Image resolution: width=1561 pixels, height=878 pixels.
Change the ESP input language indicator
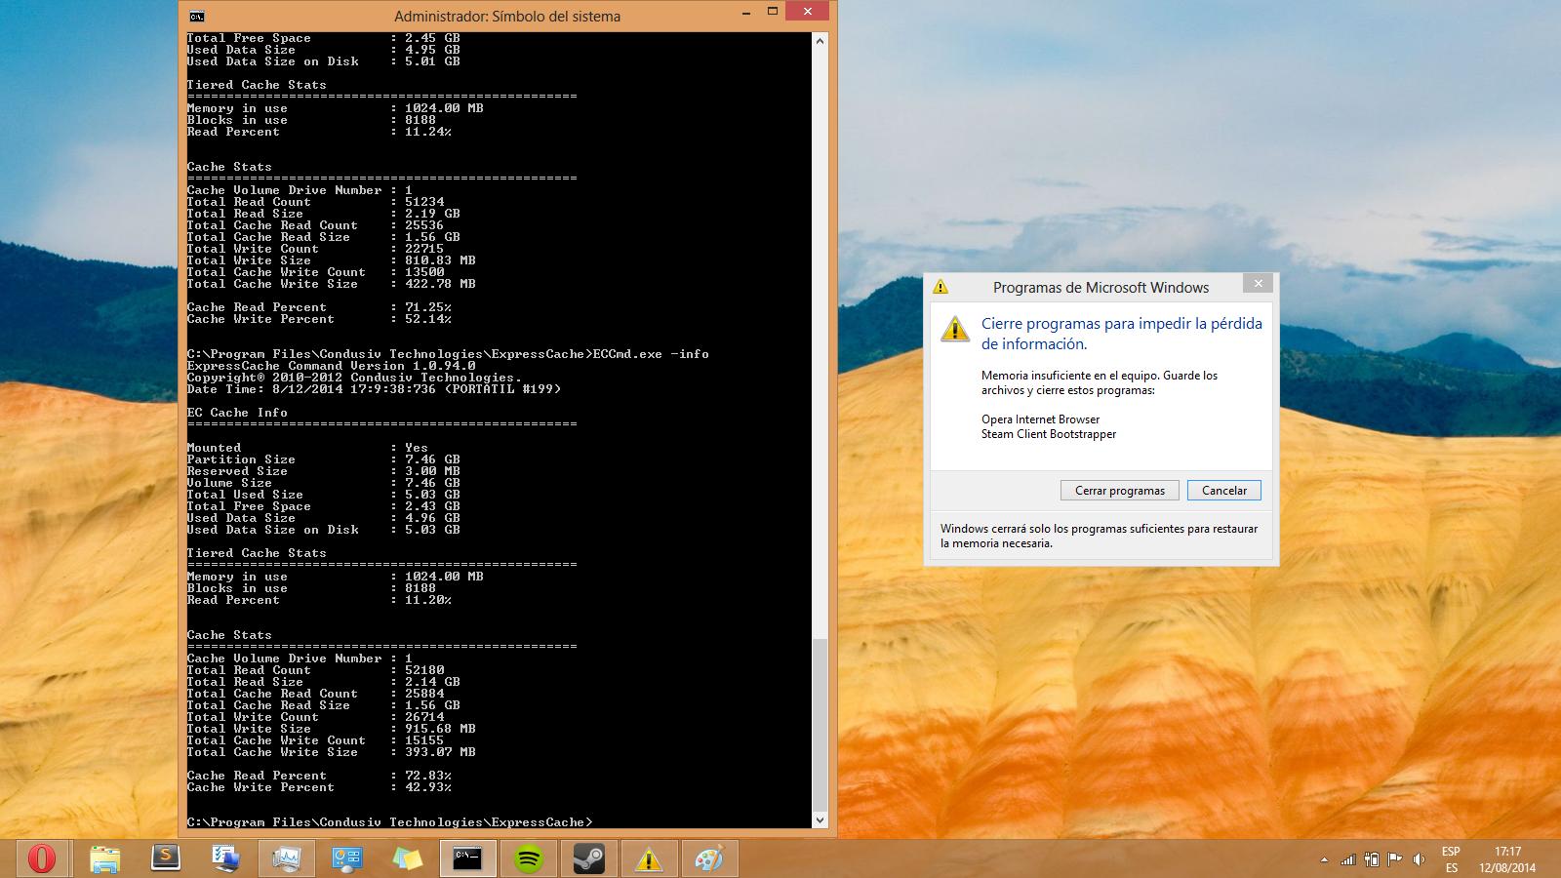click(x=1451, y=859)
